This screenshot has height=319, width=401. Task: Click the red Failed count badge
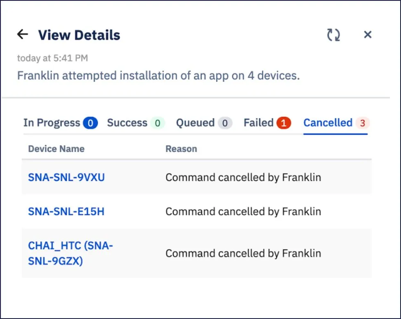point(283,123)
